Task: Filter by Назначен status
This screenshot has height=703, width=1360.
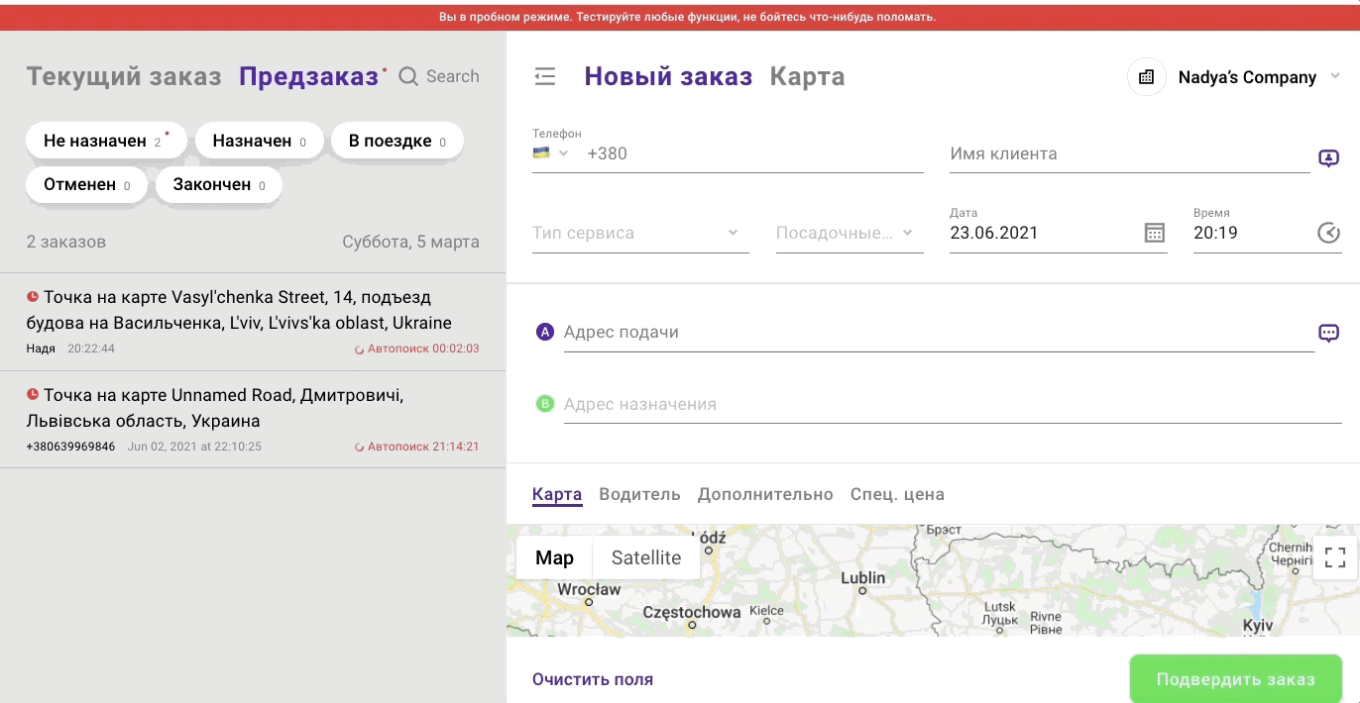Action: [x=259, y=142]
